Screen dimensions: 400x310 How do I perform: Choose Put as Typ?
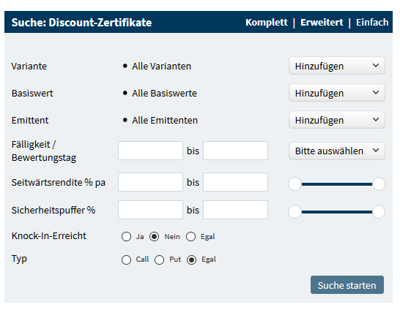(x=159, y=260)
